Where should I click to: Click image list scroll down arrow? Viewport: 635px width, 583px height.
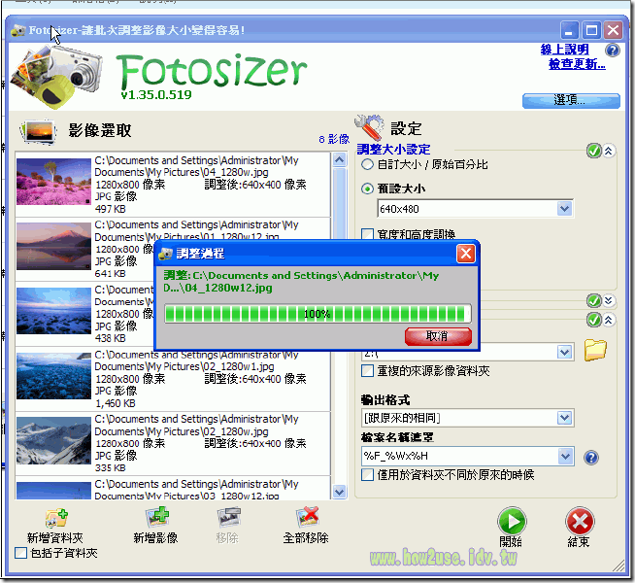click(340, 492)
